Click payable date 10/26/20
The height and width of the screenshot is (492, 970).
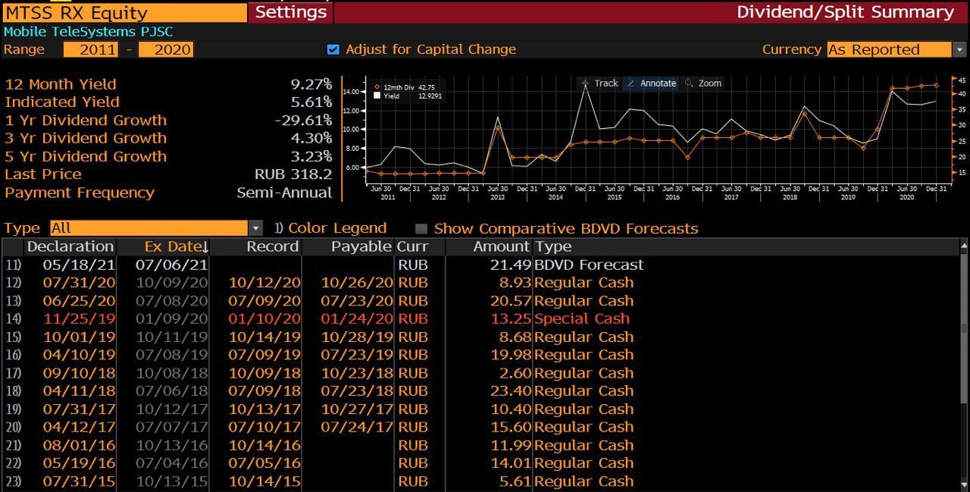click(x=357, y=283)
